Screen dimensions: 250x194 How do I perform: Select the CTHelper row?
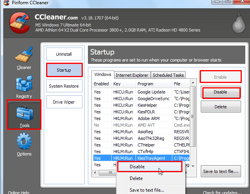point(141,145)
